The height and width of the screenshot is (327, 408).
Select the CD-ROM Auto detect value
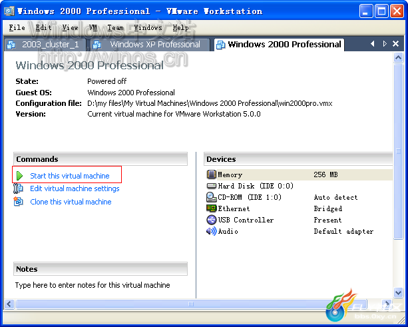coord(335,197)
